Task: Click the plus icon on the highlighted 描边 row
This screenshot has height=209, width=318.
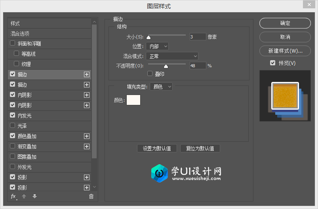Action: (87, 74)
